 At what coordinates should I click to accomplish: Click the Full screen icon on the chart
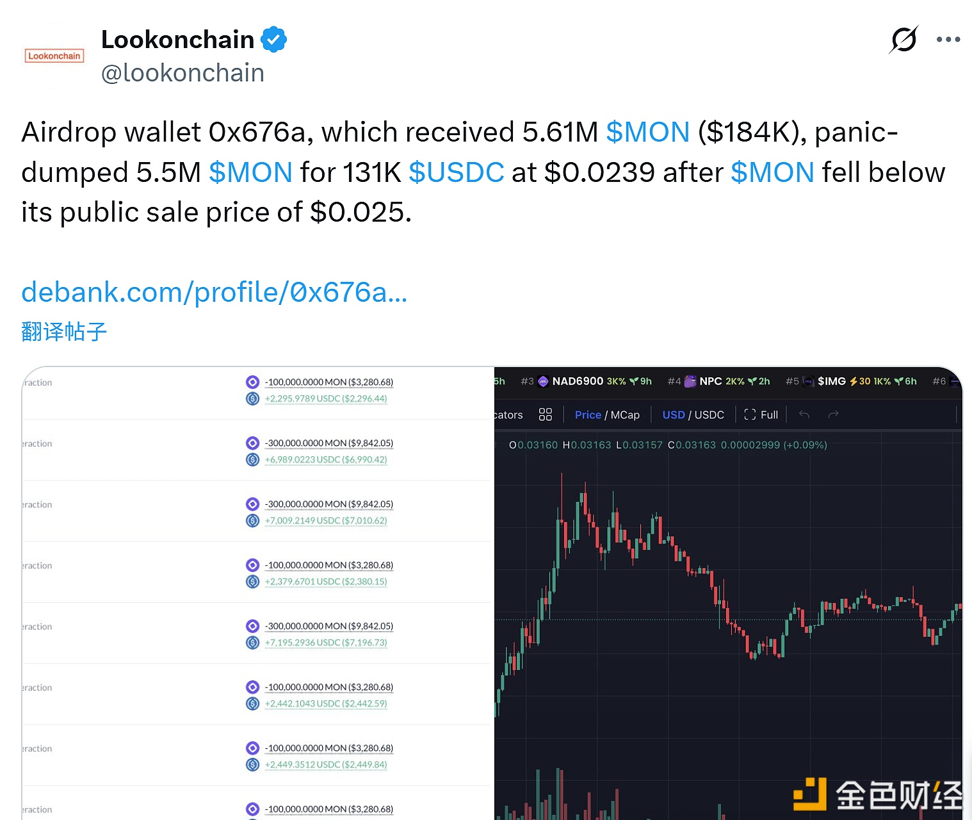coord(761,414)
